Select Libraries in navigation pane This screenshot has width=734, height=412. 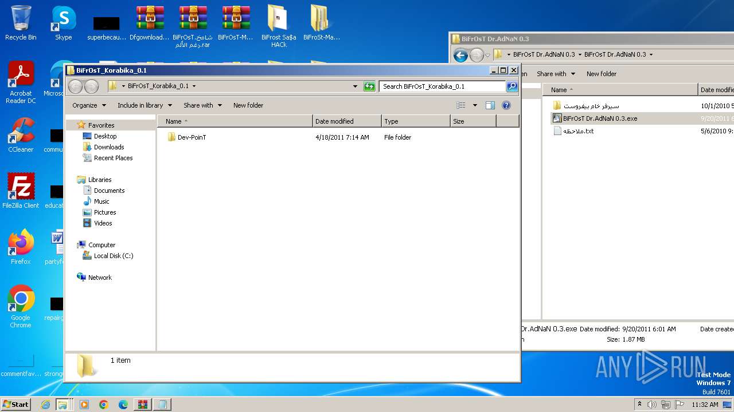click(x=99, y=180)
